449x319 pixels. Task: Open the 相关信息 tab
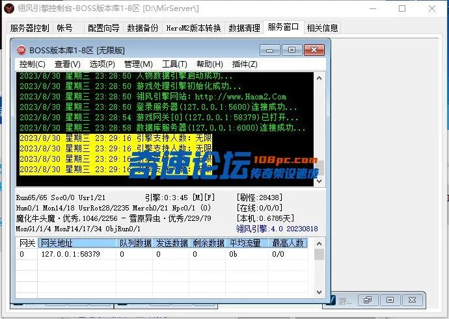322,28
